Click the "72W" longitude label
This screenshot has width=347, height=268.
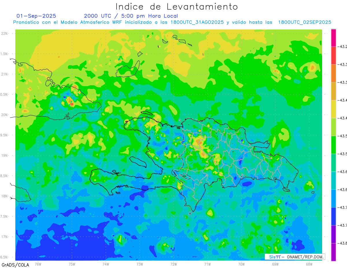point(173,264)
